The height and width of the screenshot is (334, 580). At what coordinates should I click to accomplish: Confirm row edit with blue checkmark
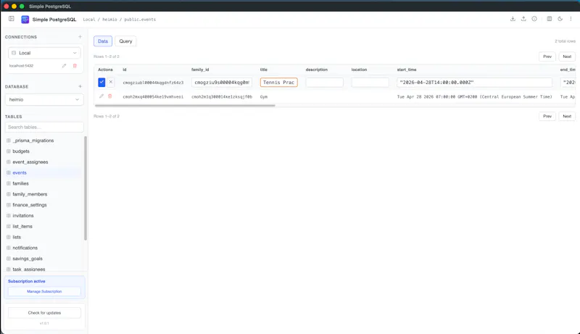click(x=101, y=82)
